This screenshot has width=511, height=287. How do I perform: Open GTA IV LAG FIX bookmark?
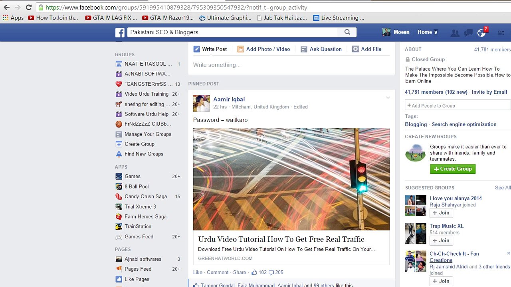click(x=111, y=18)
